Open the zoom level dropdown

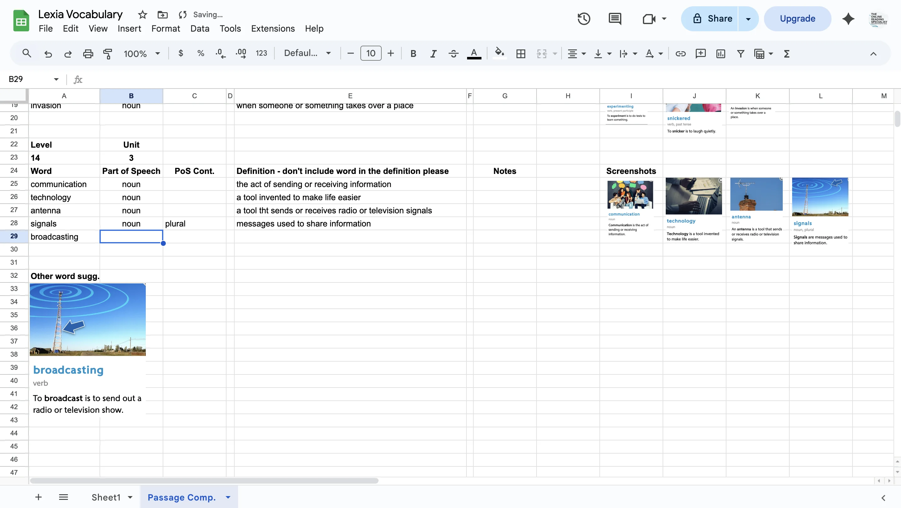[141, 53]
